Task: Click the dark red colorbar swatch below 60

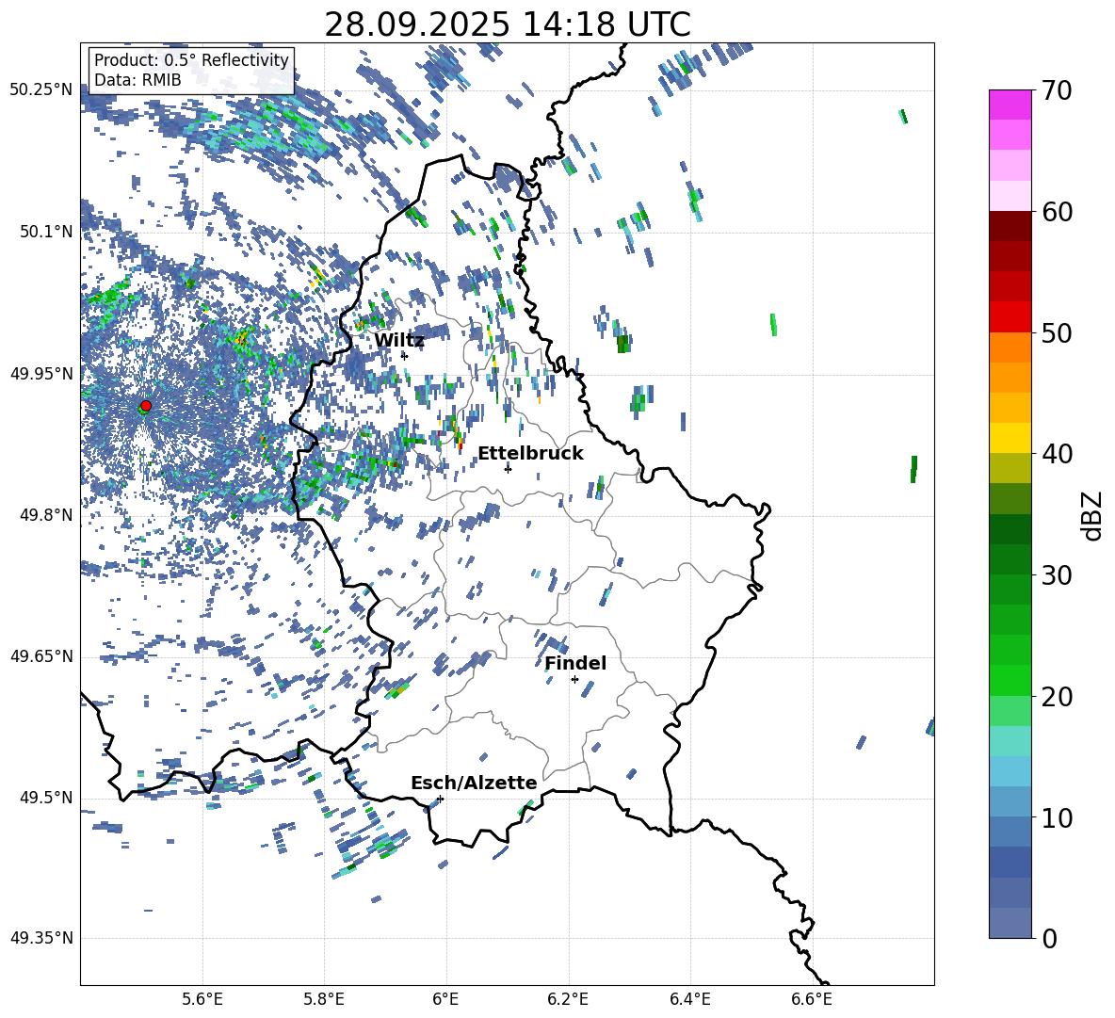Action: [x=1010, y=226]
